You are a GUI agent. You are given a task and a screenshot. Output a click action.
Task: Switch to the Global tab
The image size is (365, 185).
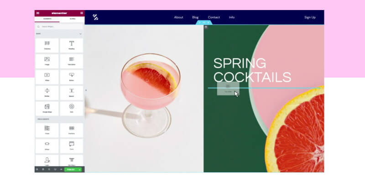point(73,19)
